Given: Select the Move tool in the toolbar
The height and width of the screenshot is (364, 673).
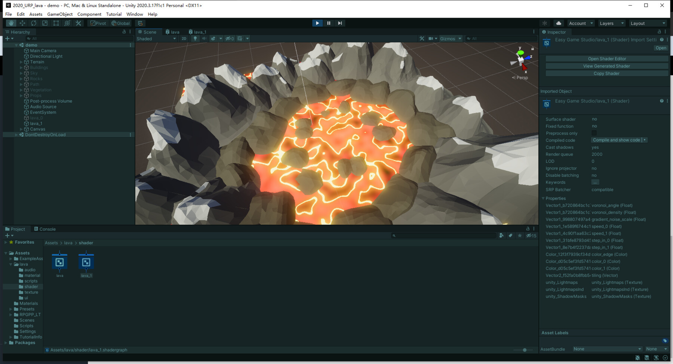Looking at the screenshot, I should click(22, 23).
